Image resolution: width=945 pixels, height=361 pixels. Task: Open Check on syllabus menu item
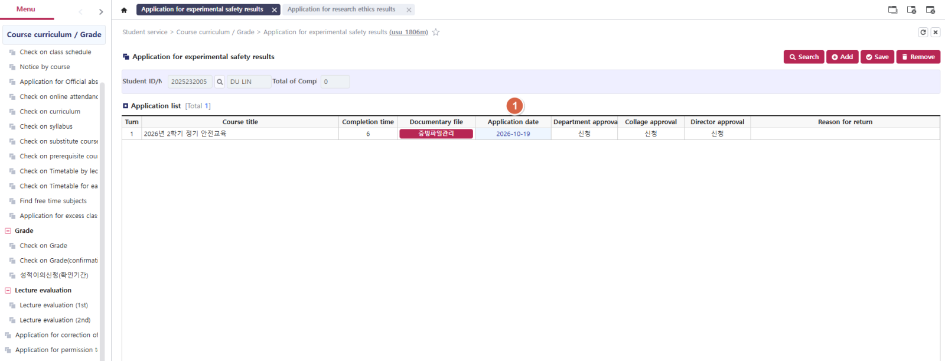click(x=46, y=126)
